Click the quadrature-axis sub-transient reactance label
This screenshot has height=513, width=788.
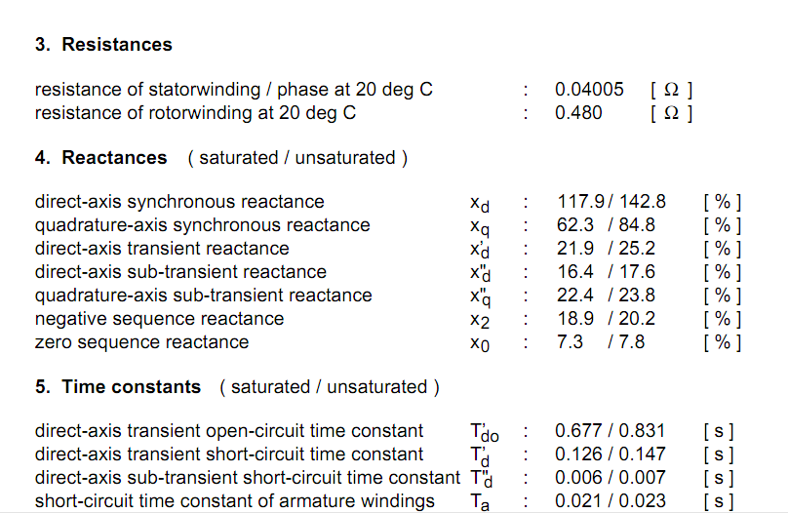[x=204, y=296]
